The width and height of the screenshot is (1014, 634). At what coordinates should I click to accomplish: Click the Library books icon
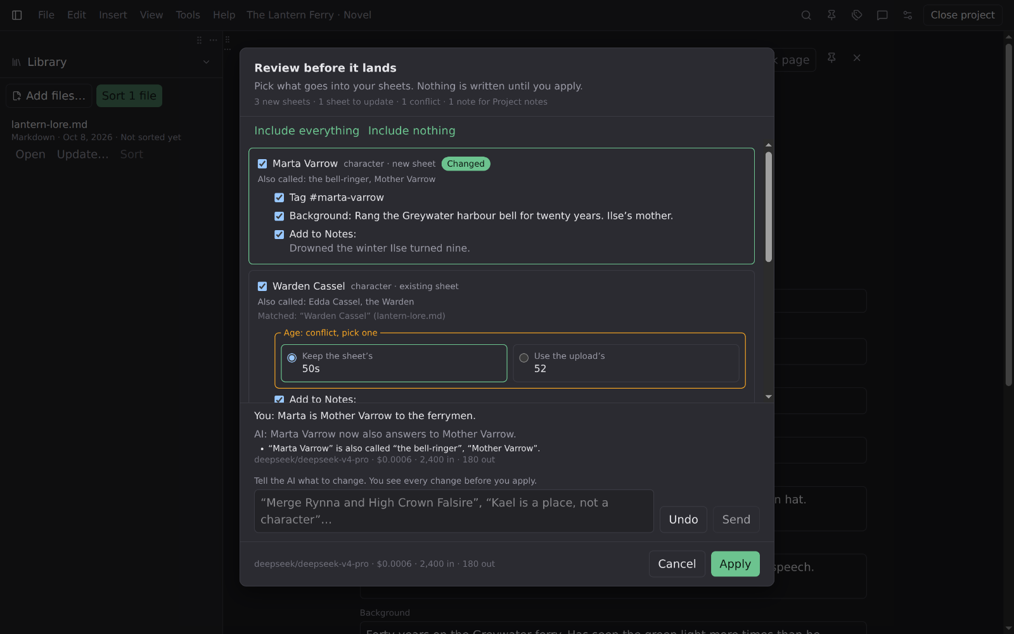(16, 62)
